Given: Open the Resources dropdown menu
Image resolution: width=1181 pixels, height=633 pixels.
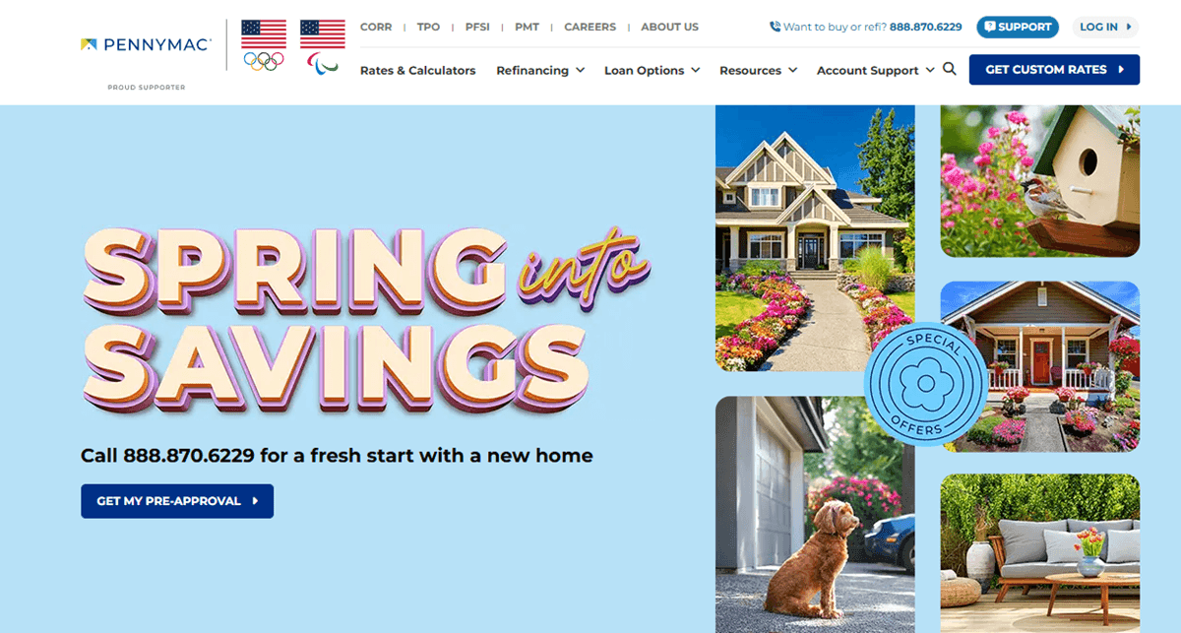Looking at the screenshot, I should 758,71.
